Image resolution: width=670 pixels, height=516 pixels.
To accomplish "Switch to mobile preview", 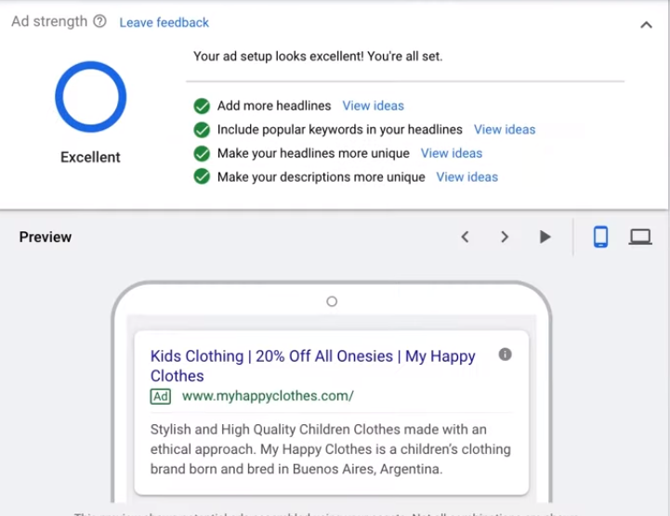I will pos(601,237).
